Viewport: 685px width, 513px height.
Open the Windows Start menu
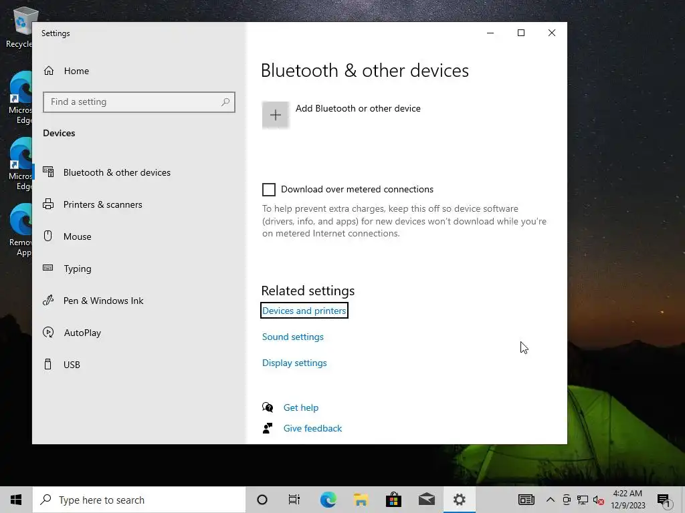(x=16, y=500)
